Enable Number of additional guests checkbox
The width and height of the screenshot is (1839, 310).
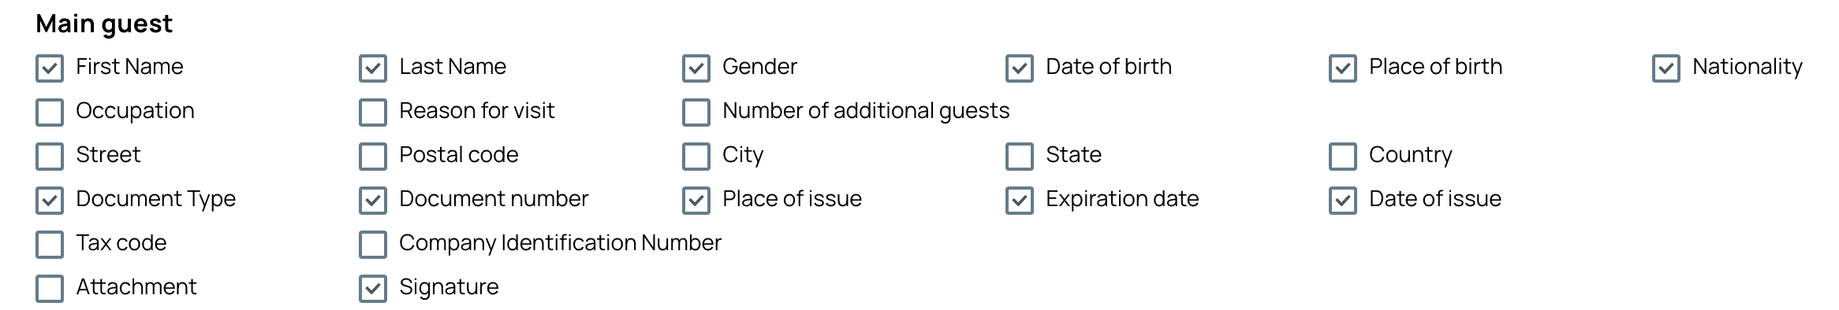tap(696, 113)
